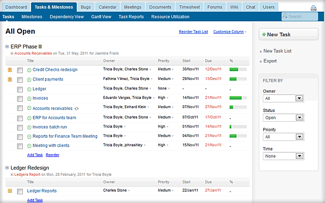
Task: Open the Gantt View sub-tab
Action: [101, 16]
